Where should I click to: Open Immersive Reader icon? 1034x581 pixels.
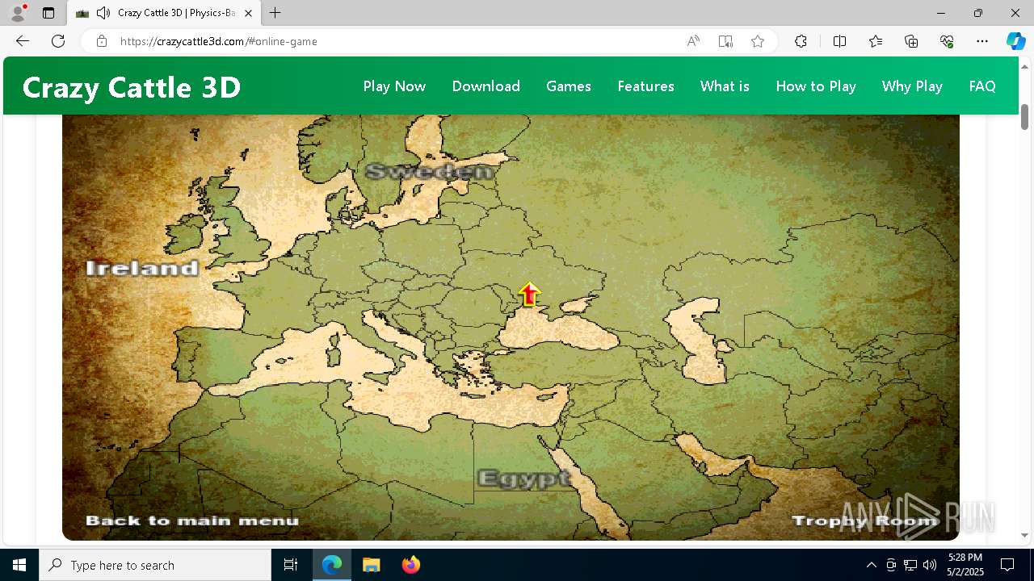pos(725,41)
